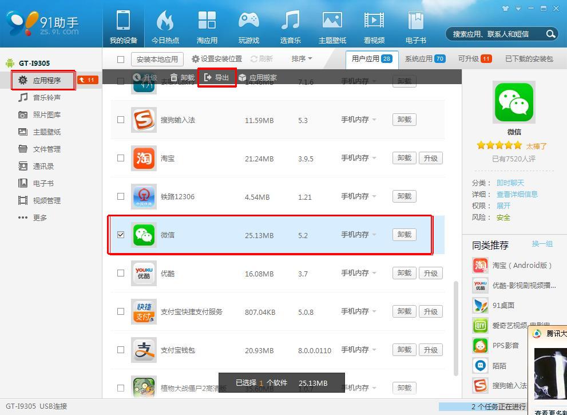567x415 pixels.
Task: Check the 支付宝快捷支付服务 checkbox
Action: (121, 311)
